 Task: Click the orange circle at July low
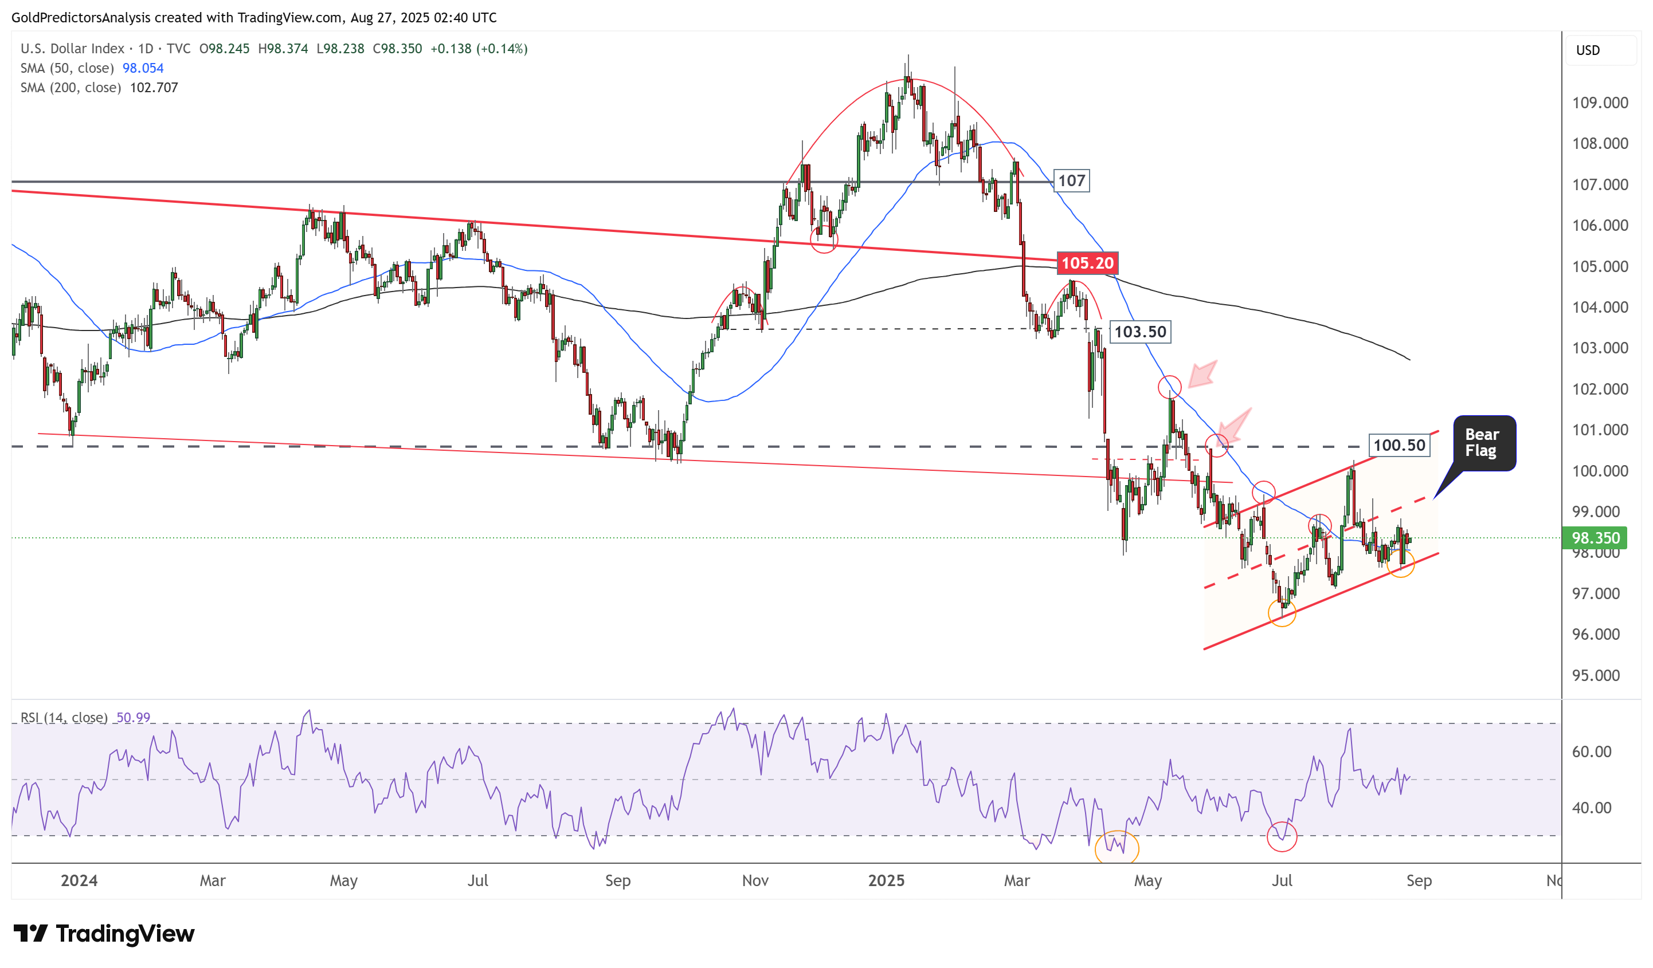(x=1282, y=613)
